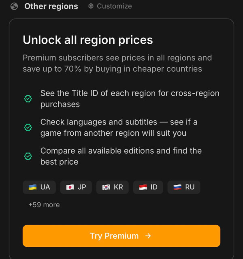Choose the KR region chip
Screen dimensions: 243x259
(x=113, y=187)
